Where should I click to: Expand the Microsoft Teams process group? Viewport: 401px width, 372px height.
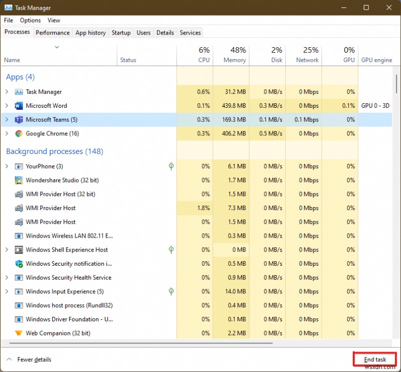pos(7,120)
